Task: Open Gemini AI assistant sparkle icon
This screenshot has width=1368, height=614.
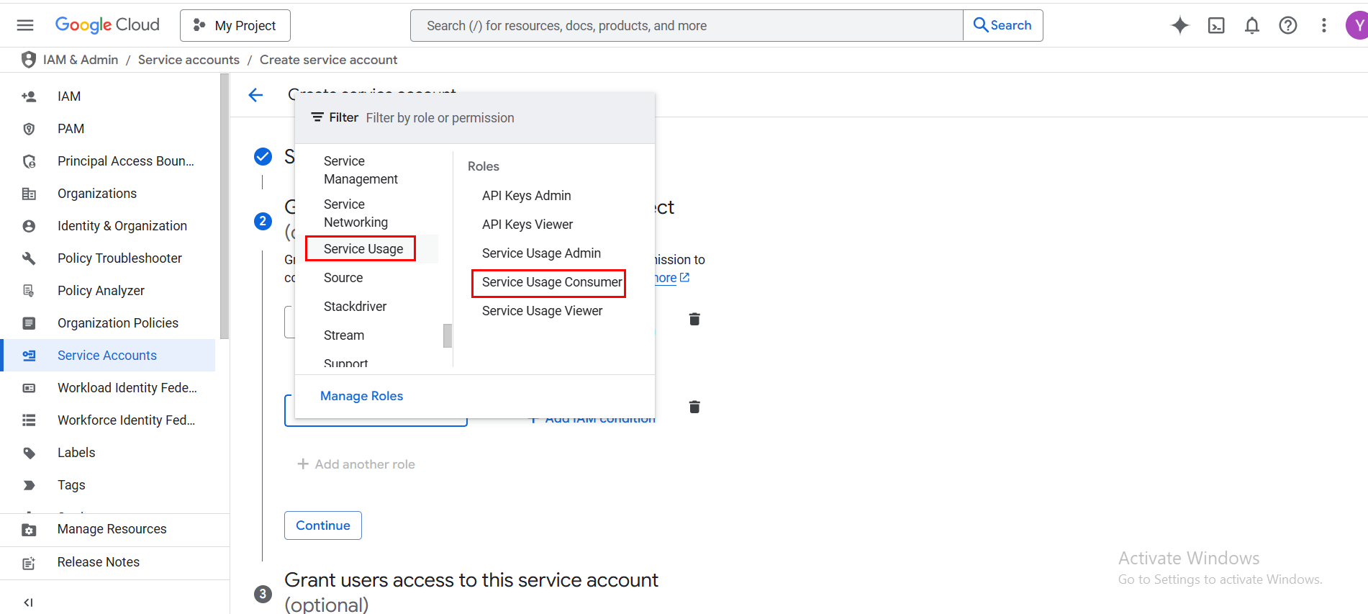Action: 1179,25
